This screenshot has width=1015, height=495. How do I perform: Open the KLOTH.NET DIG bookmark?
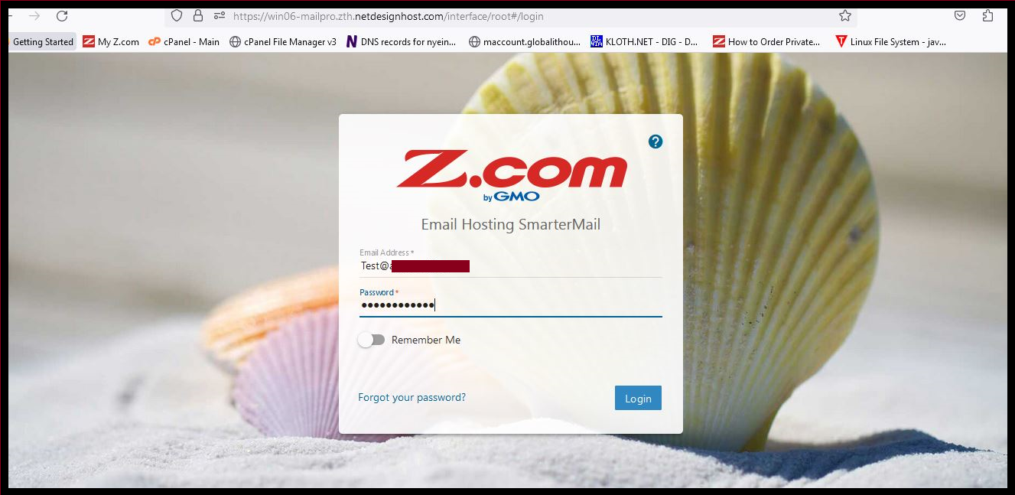tap(645, 42)
